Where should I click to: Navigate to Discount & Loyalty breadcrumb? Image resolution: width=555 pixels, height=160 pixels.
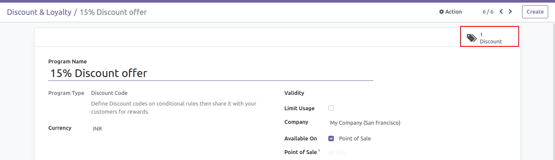(39, 12)
